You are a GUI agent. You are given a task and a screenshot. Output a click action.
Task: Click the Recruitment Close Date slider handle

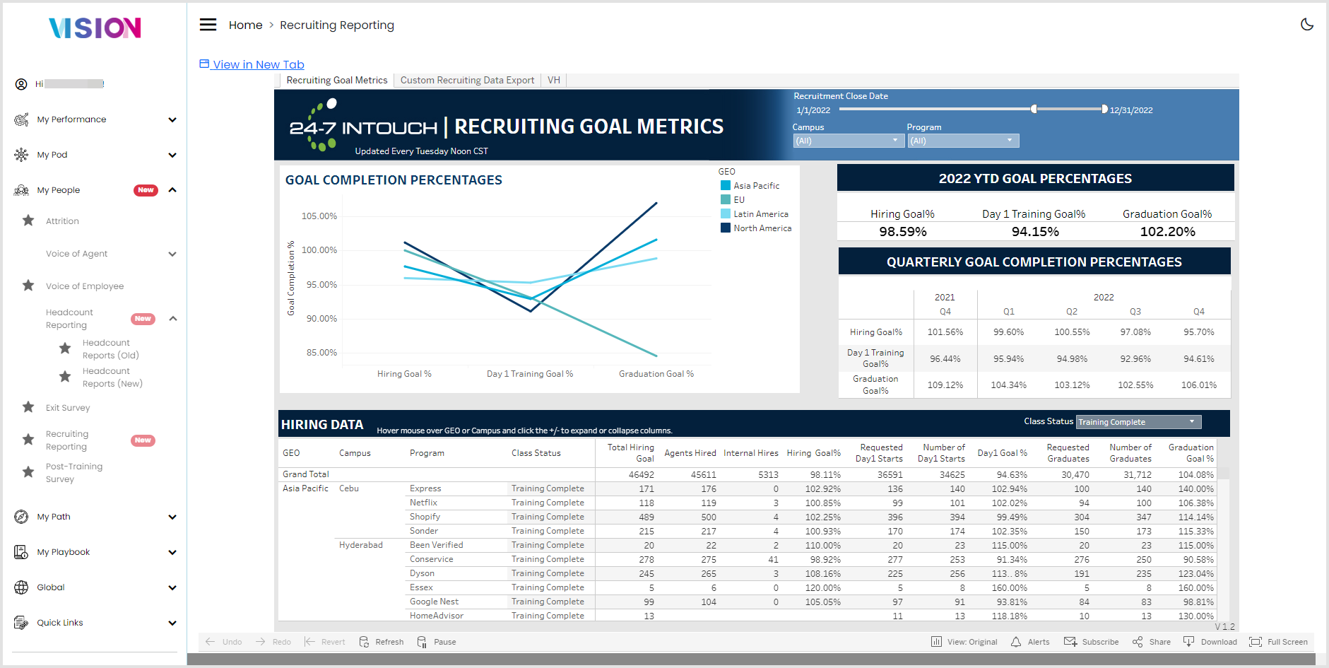click(x=1034, y=109)
